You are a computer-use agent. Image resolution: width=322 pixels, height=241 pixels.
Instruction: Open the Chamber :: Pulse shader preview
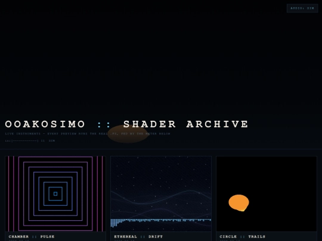tap(55, 194)
